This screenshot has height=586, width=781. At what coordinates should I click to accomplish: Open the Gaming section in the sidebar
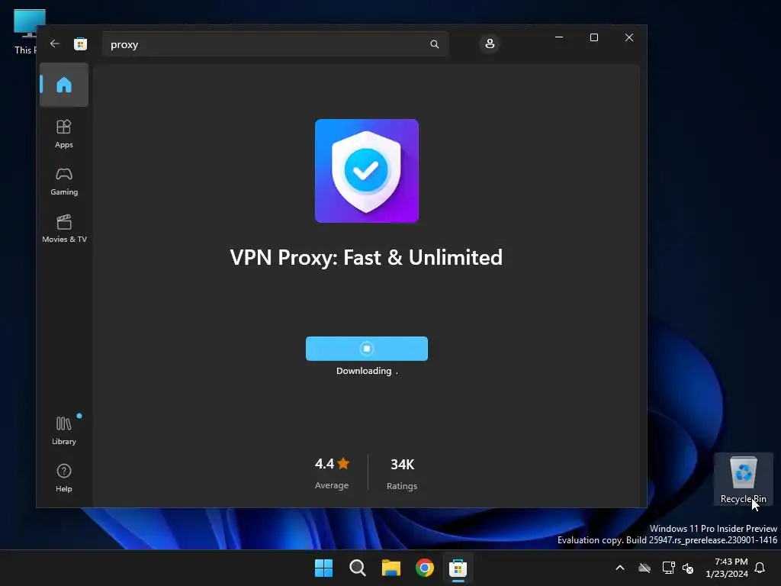coord(64,182)
